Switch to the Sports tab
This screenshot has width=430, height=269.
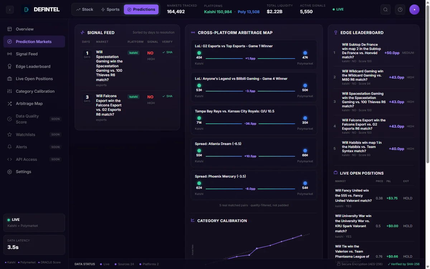coord(110,9)
